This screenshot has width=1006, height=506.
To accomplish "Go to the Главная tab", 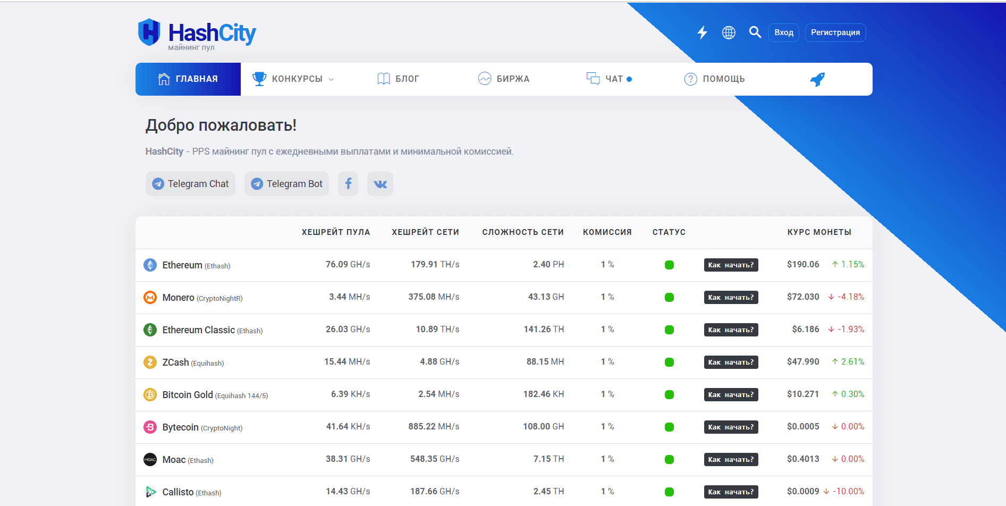I will (x=188, y=79).
